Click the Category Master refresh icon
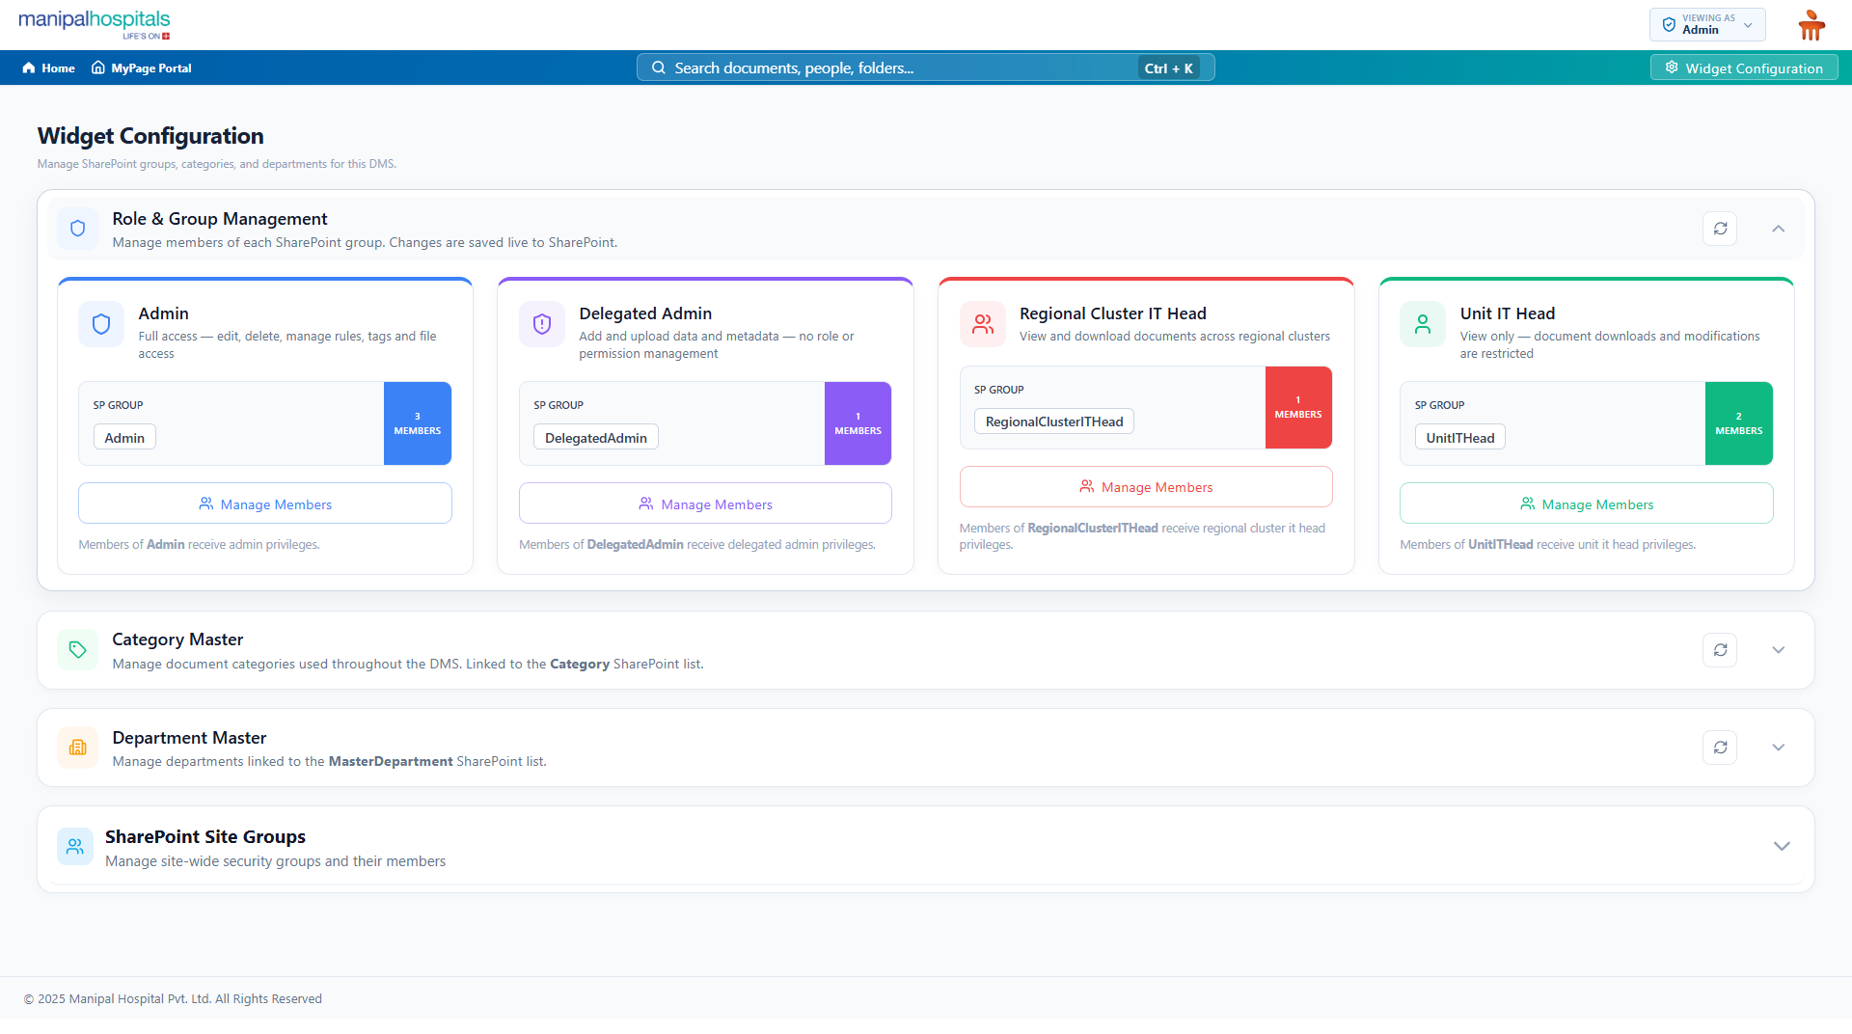 click(x=1720, y=650)
